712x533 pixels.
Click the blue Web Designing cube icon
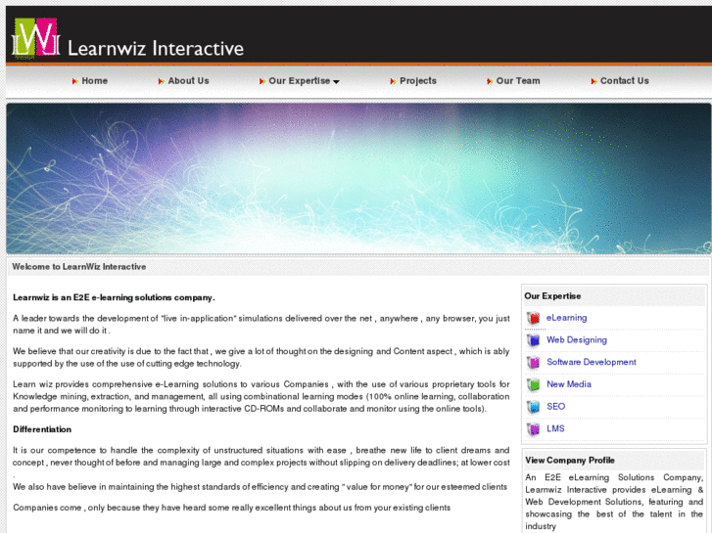pyautogui.click(x=534, y=340)
